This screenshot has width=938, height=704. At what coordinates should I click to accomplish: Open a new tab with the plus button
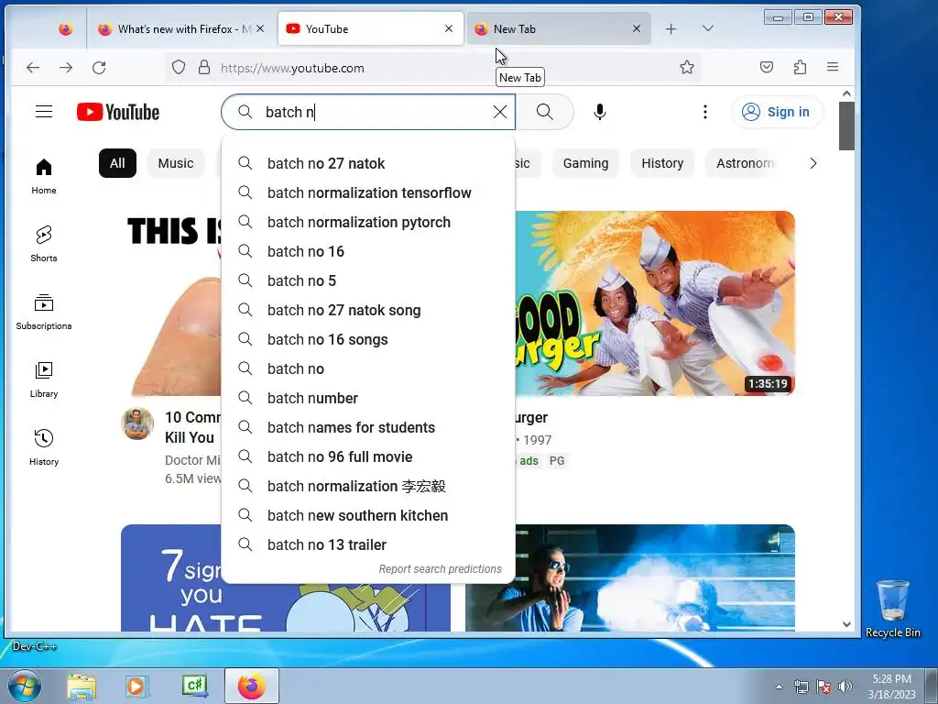click(671, 28)
